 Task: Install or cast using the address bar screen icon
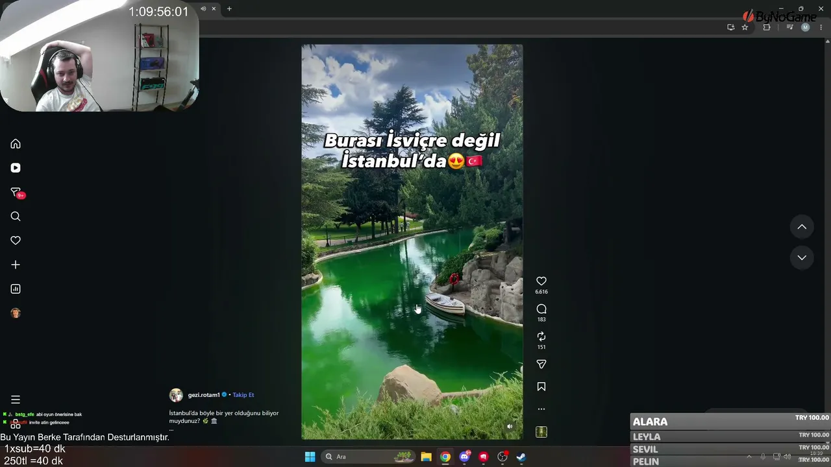[730, 27]
